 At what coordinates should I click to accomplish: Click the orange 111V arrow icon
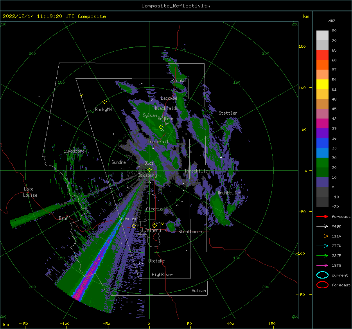click(x=322, y=236)
